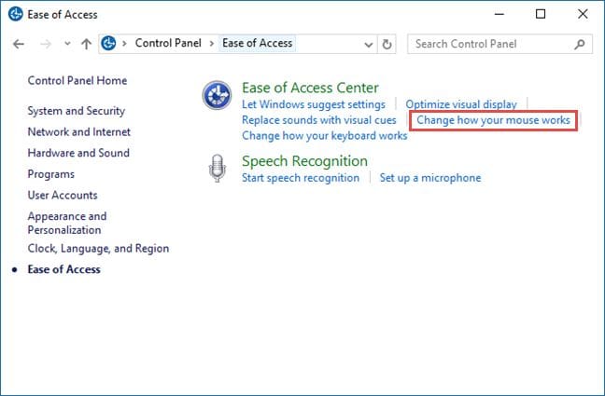Click the search magnifier icon
The height and width of the screenshot is (396, 605).
580,44
